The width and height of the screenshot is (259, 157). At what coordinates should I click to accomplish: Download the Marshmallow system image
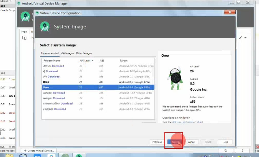(67, 103)
